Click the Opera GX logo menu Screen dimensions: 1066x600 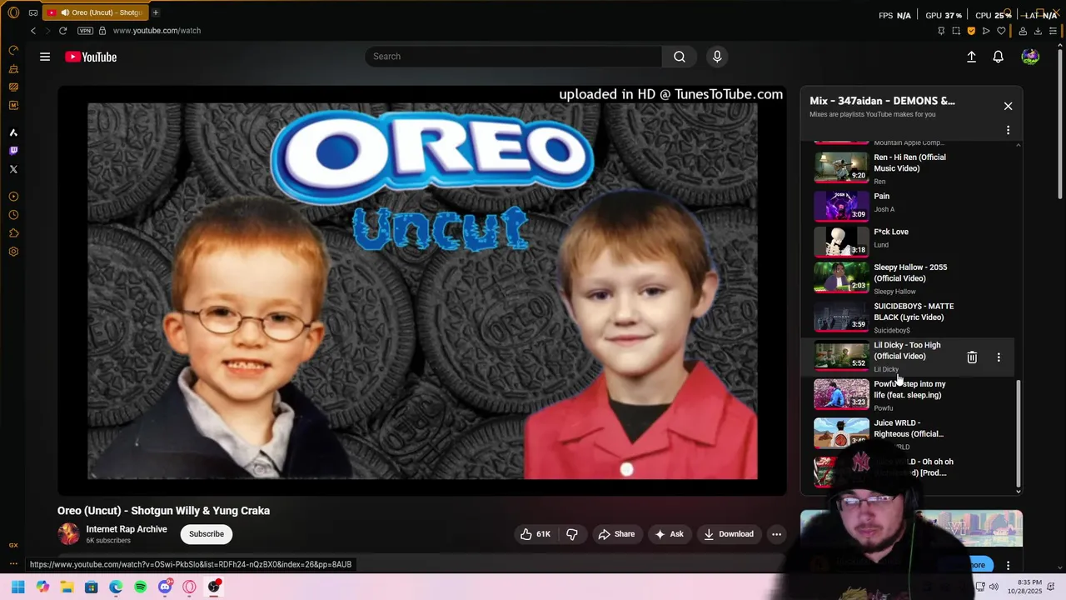[13, 12]
